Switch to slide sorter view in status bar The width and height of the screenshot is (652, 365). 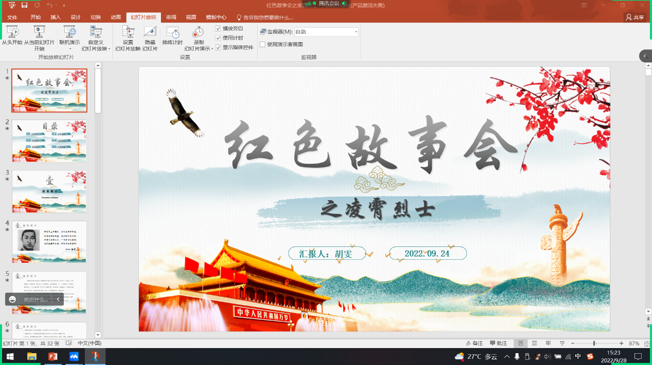(x=534, y=343)
